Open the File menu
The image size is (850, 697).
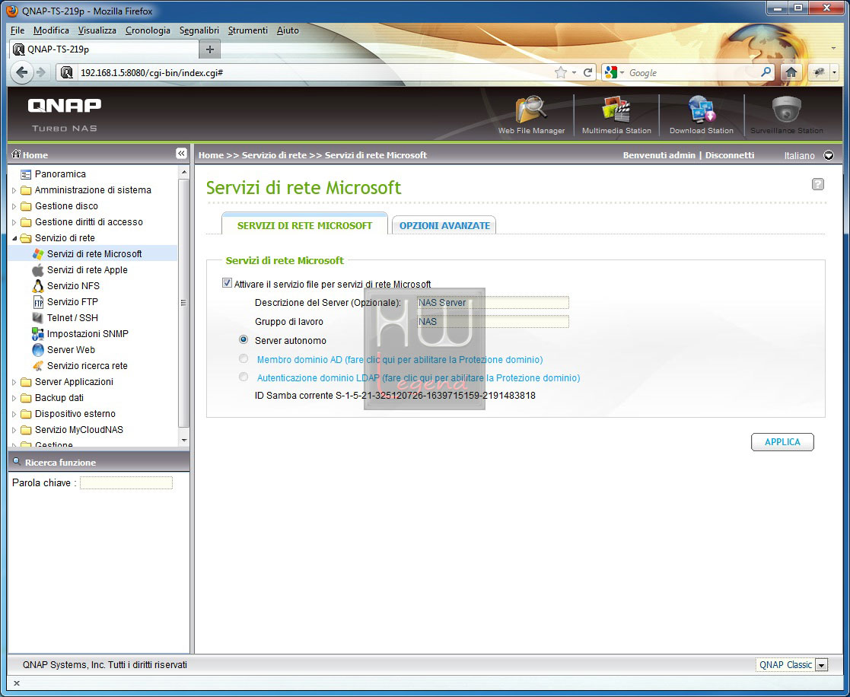[18, 30]
